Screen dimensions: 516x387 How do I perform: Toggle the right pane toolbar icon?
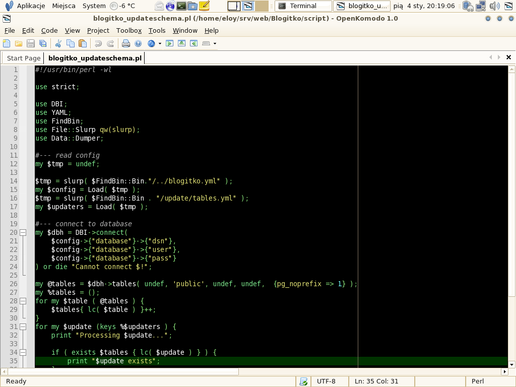194,43
